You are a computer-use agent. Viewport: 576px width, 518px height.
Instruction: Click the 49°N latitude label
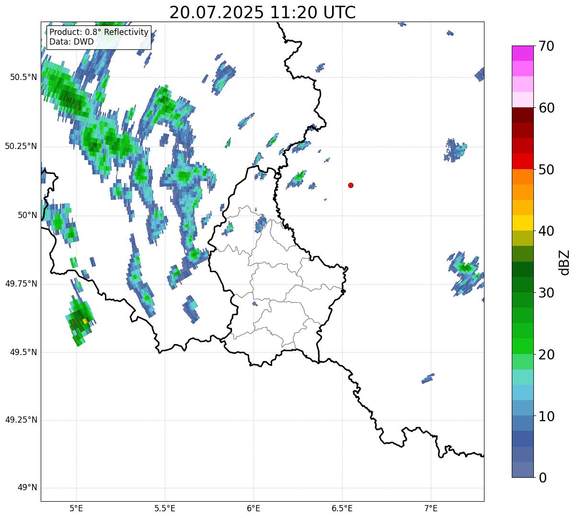coord(27,488)
